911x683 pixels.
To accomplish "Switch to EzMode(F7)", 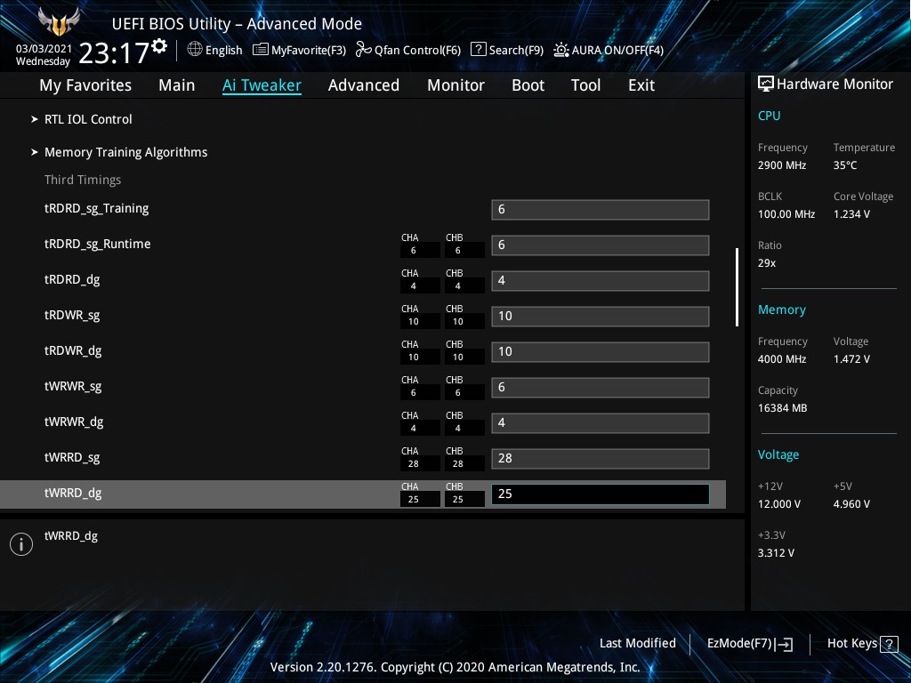I will tap(749, 644).
